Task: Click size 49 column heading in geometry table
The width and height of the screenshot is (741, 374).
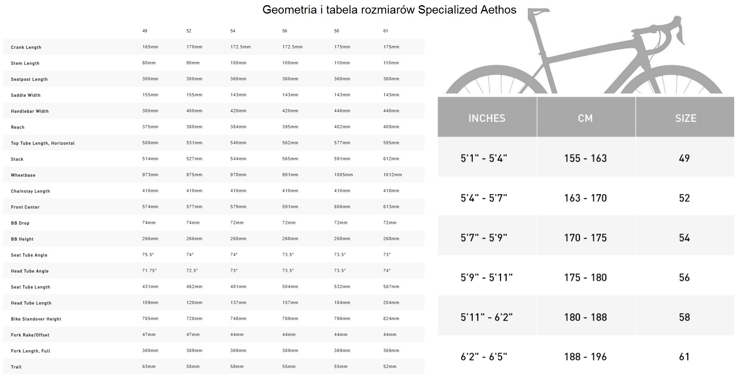Action: 145,31
